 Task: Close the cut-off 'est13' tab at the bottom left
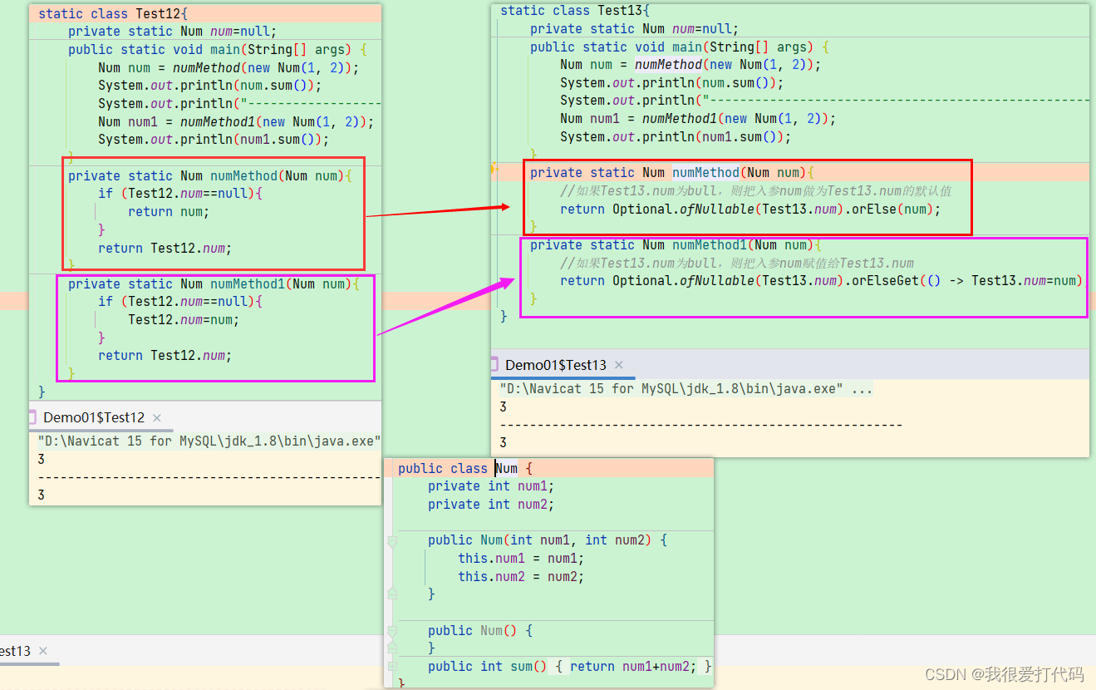[43, 651]
